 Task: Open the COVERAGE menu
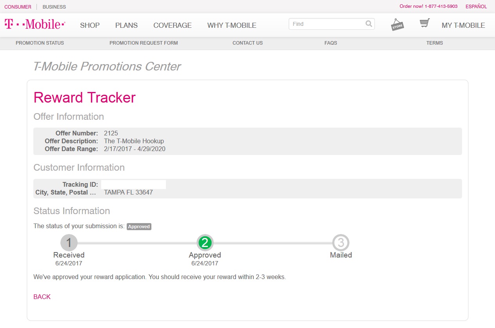(x=173, y=25)
